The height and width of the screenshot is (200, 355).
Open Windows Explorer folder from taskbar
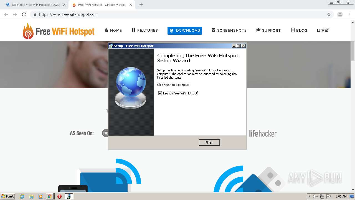(x=31, y=196)
